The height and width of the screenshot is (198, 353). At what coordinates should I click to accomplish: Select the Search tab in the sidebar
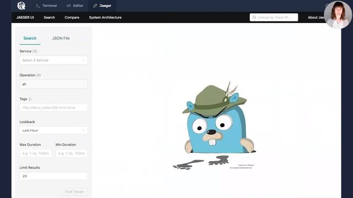point(30,38)
